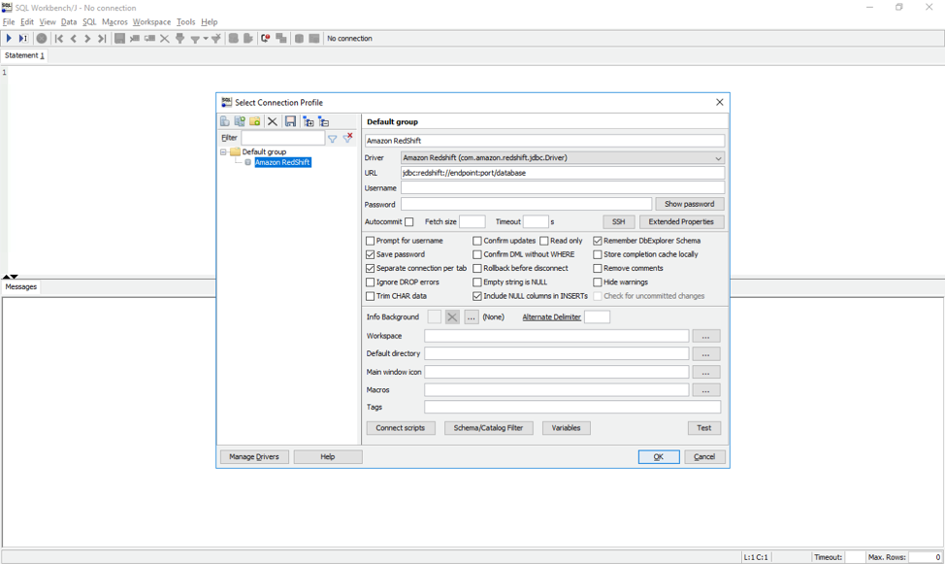This screenshot has width=945, height=564.
Task: Copy row icon in main toolbar
Action: click(x=149, y=38)
